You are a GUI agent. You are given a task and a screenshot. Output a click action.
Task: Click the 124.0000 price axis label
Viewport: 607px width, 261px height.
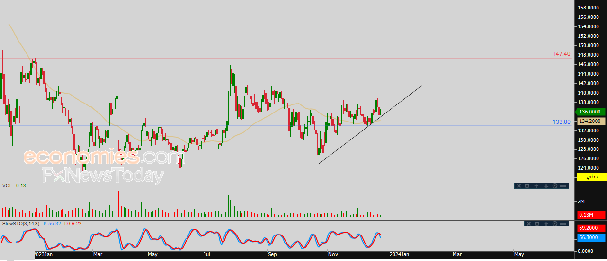(589, 168)
